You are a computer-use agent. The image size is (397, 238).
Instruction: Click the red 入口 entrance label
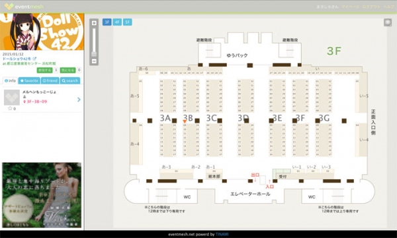(x=270, y=187)
